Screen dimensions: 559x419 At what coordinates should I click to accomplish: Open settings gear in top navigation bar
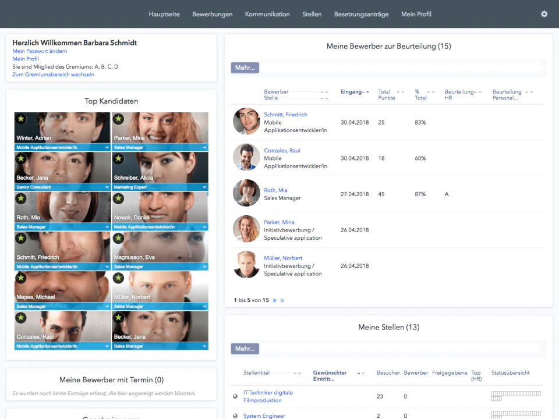tap(544, 14)
